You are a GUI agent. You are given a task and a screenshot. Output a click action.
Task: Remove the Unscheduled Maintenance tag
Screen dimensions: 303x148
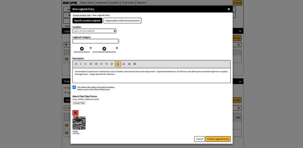[117, 48]
